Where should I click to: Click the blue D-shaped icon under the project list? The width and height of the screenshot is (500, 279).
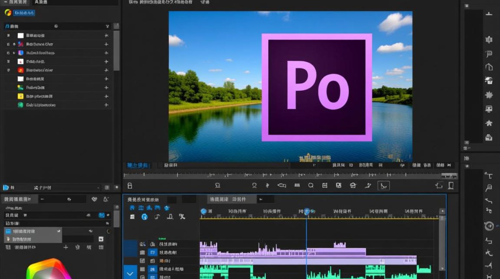[x=6, y=187]
